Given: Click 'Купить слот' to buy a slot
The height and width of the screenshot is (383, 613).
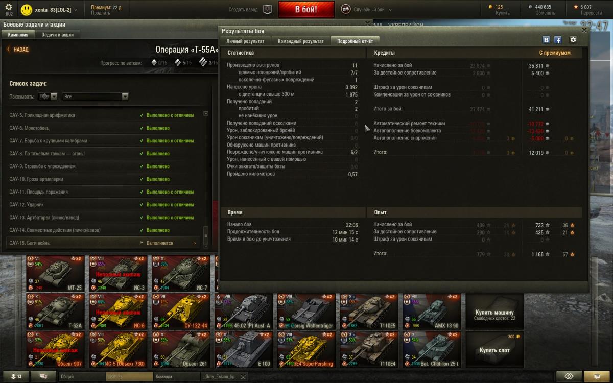Looking at the screenshot, I should pyautogui.click(x=494, y=350).
